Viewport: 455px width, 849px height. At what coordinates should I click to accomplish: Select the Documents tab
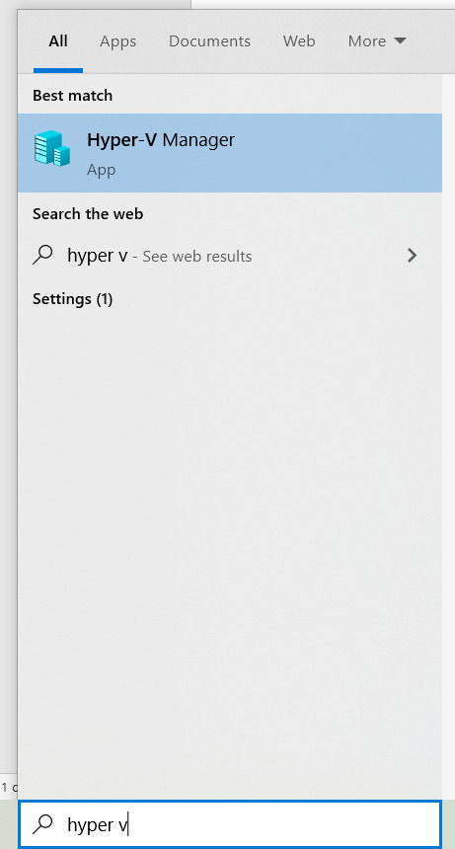(209, 41)
